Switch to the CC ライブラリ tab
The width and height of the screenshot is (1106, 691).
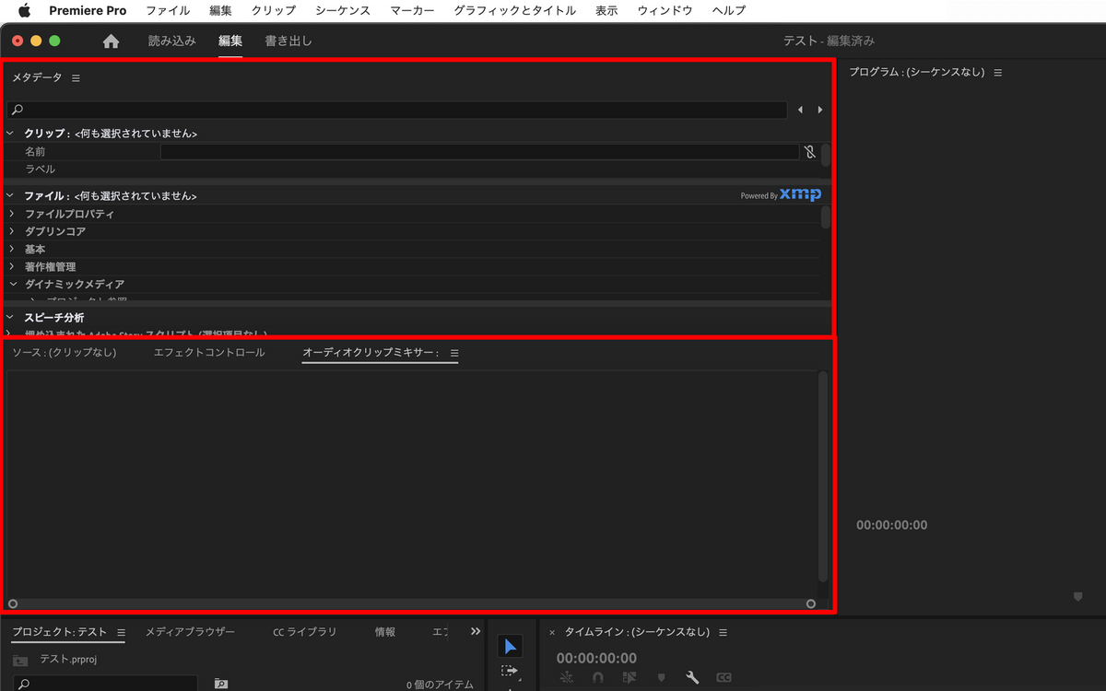tap(304, 632)
